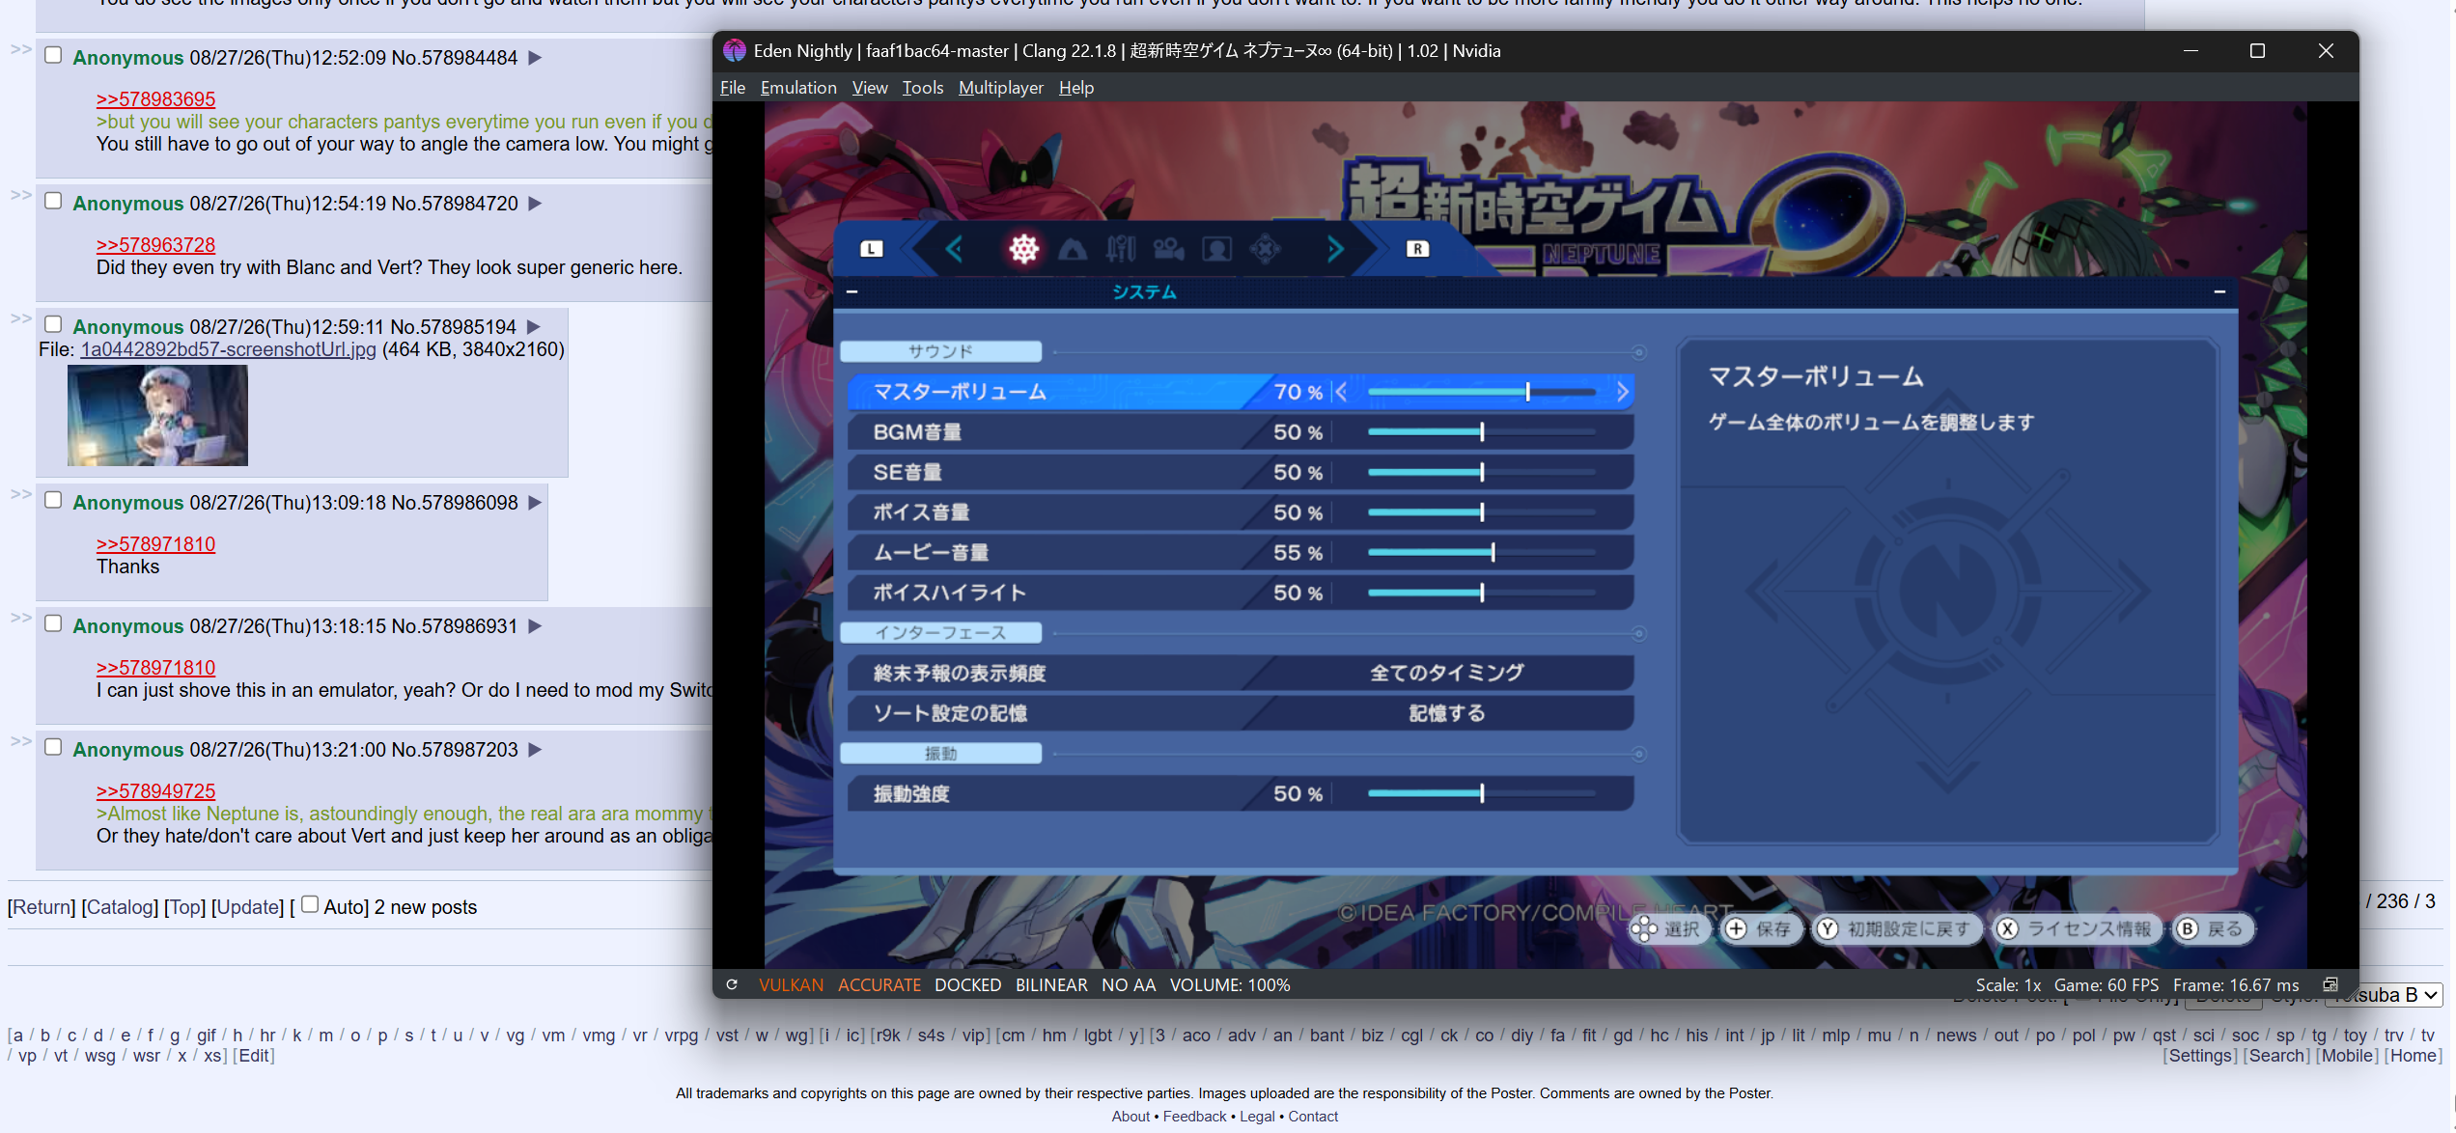Toggle ACCURATE GPU mode in status bar
This screenshot has height=1133, width=2456.
pyautogui.click(x=879, y=984)
